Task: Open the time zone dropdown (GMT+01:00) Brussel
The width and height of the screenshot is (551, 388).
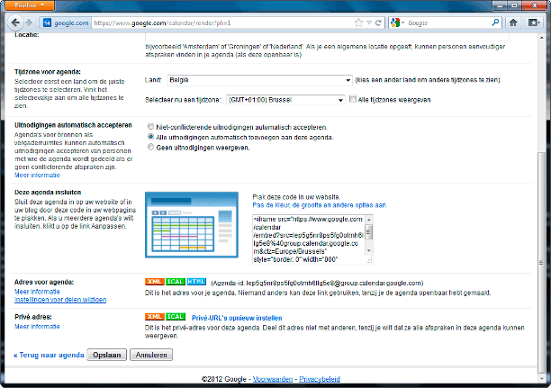Action: 285,100
